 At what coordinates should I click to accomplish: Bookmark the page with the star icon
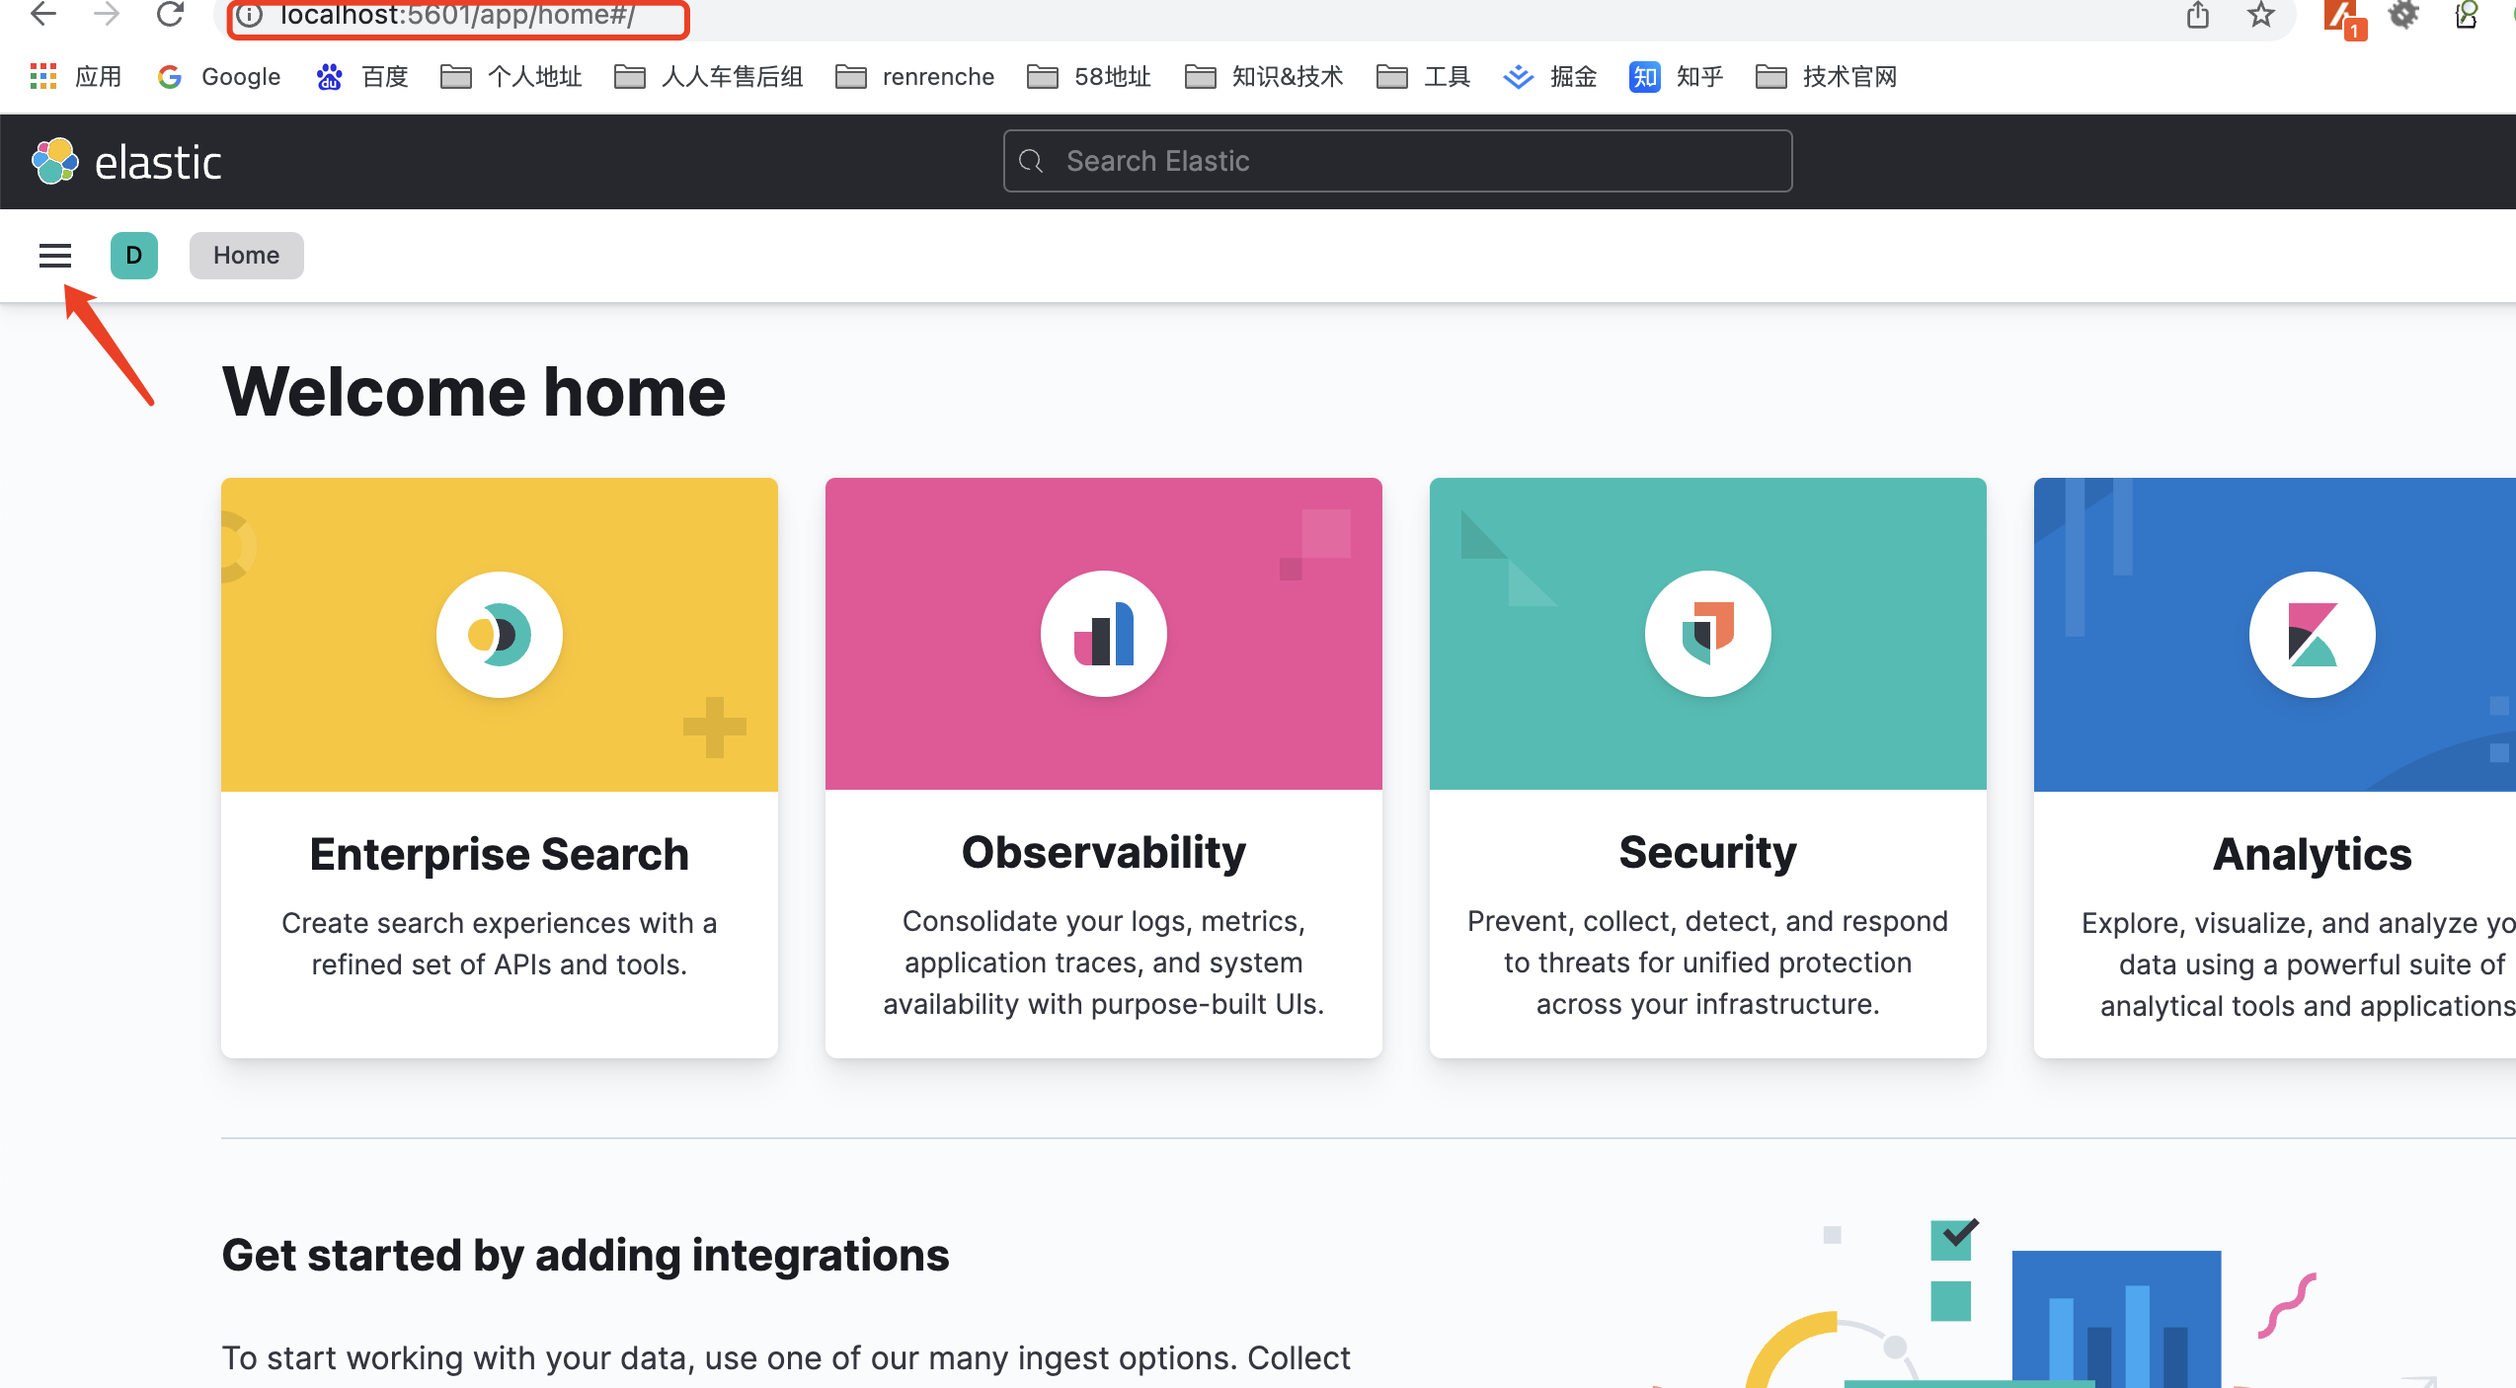(2260, 15)
